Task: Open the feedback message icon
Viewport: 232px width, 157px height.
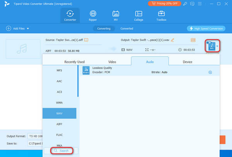Action: click(x=192, y=4)
